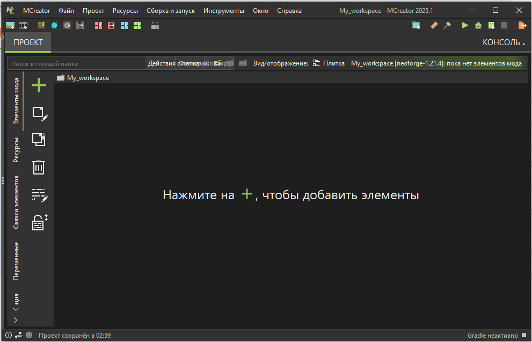The width and height of the screenshot is (532, 342).
Task: Click My_workspace folder in breadcrumb
Action: (83, 78)
